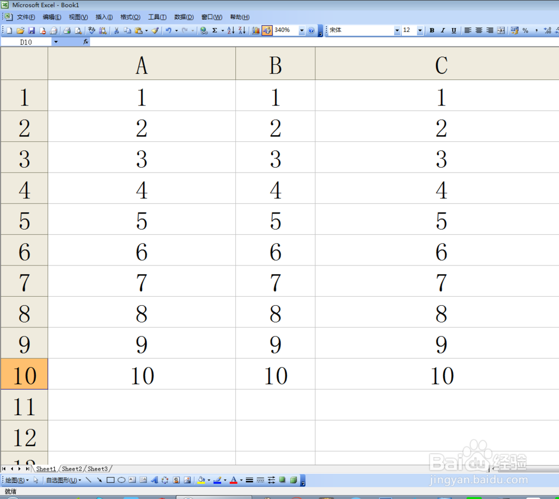Apply currency style format
This screenshot has width=559, height=499.
514,30
